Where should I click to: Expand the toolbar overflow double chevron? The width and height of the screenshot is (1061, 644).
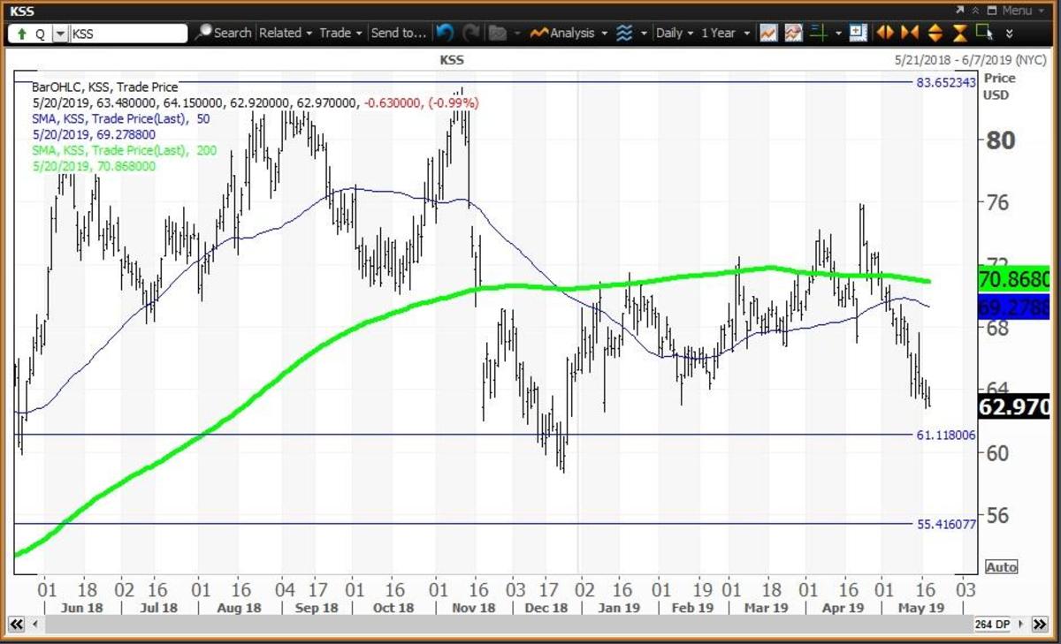[1011, 34]
